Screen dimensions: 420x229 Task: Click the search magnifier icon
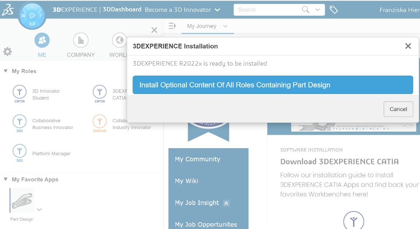[x=305, y=10]
